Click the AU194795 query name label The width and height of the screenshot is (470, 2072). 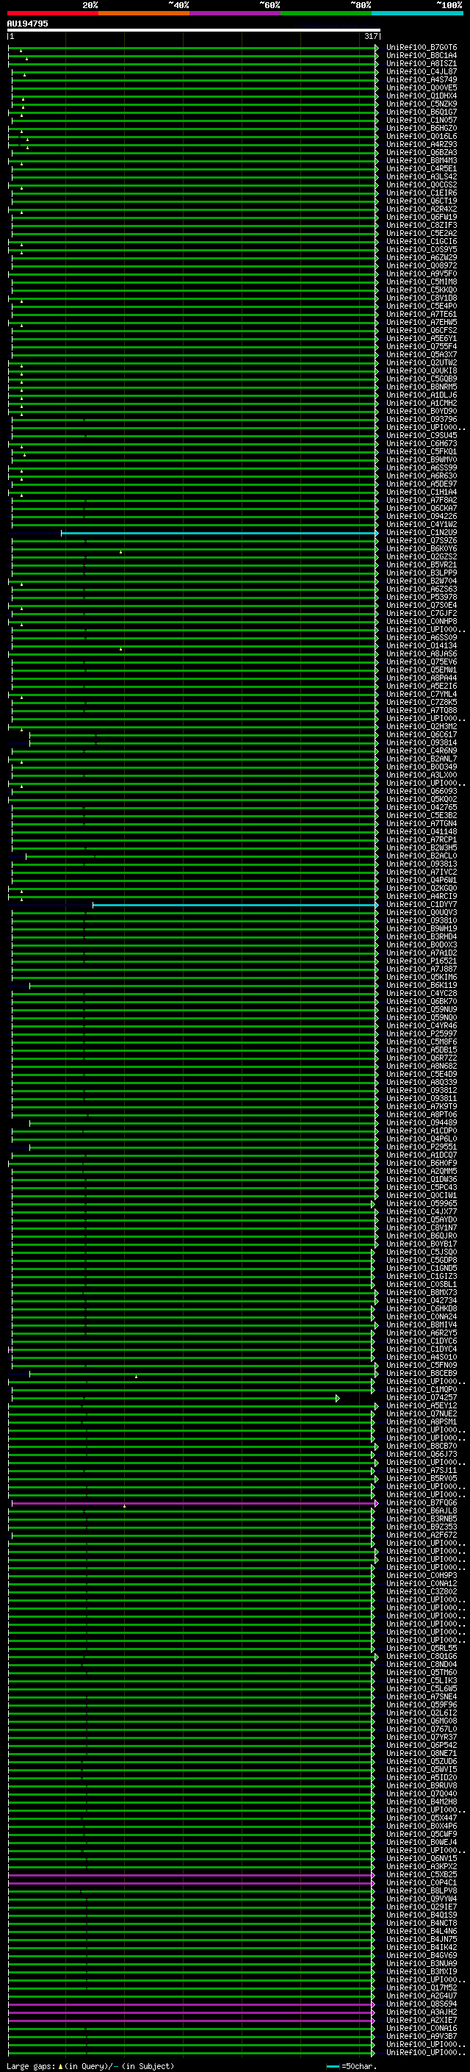pos(27,24)
